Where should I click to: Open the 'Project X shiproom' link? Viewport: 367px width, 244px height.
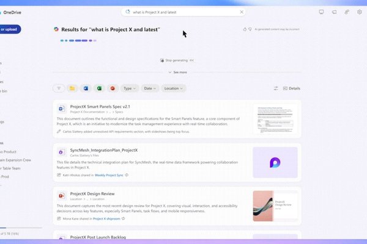106,219
